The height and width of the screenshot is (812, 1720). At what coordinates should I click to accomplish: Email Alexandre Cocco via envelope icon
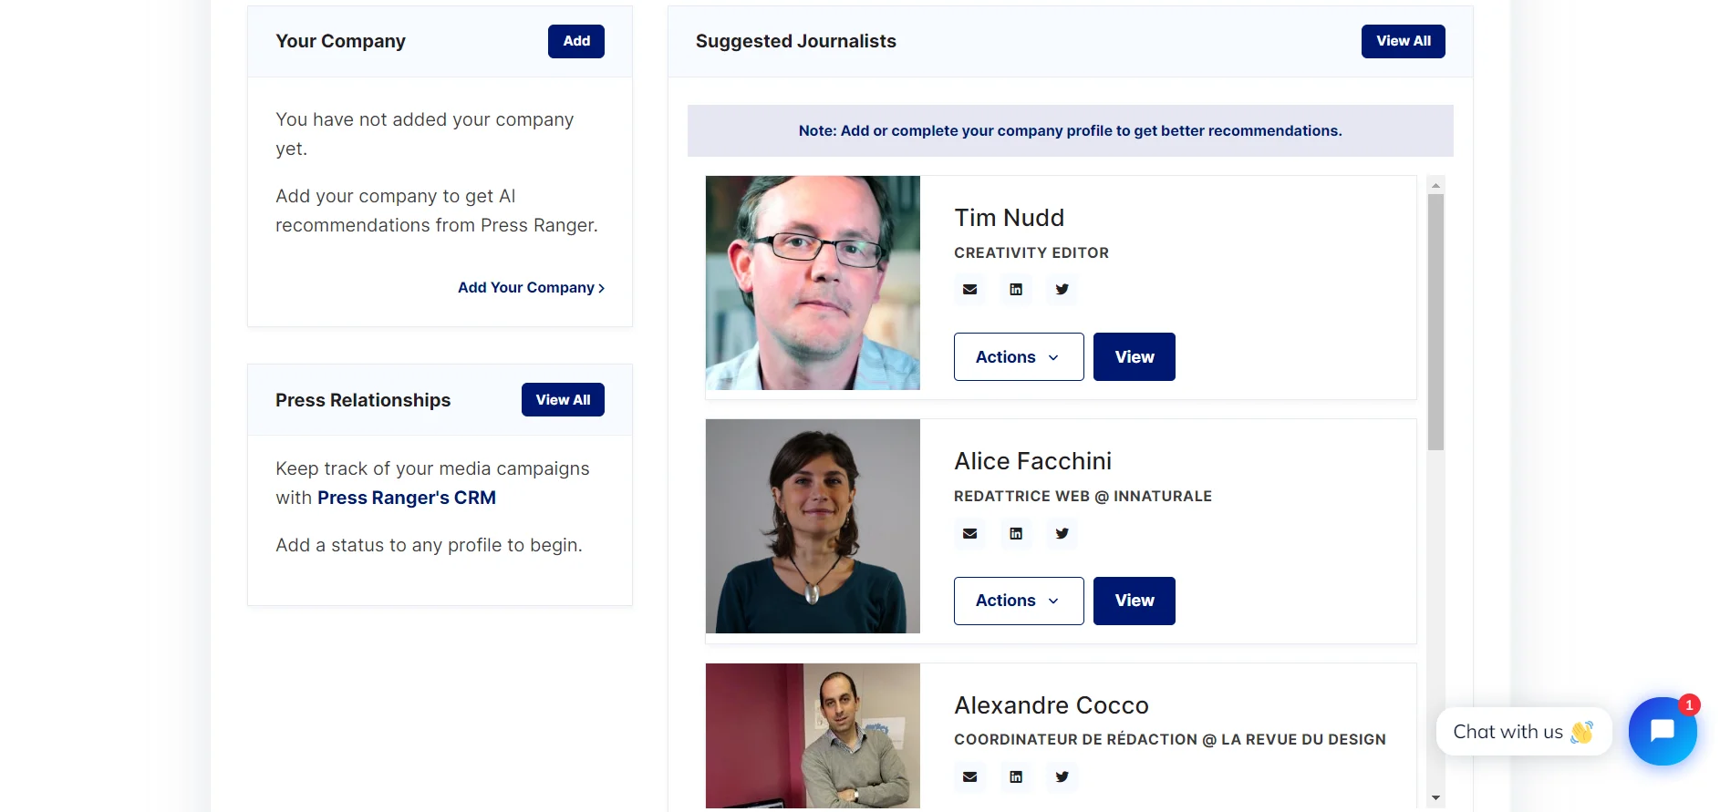click(970, 776)
